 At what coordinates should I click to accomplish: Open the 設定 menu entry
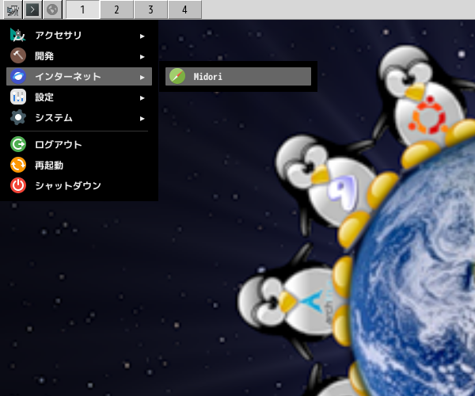click(79, 97)
